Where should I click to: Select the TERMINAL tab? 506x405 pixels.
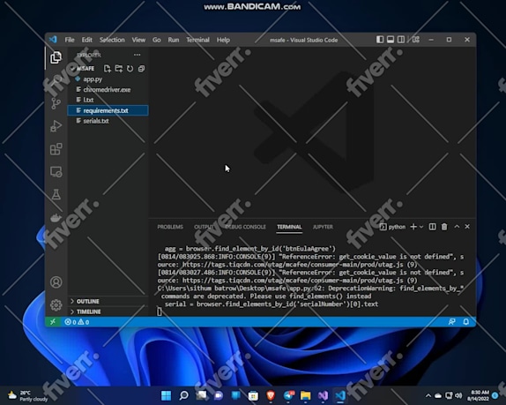click(289, 227)
